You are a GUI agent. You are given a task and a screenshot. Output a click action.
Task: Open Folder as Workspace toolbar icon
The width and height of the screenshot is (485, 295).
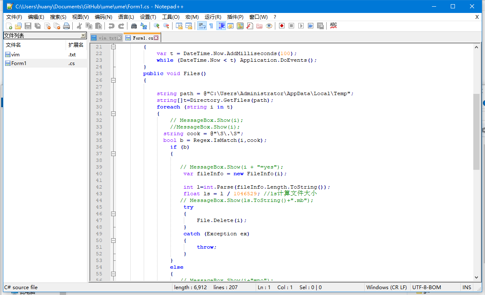pos(259,26)
